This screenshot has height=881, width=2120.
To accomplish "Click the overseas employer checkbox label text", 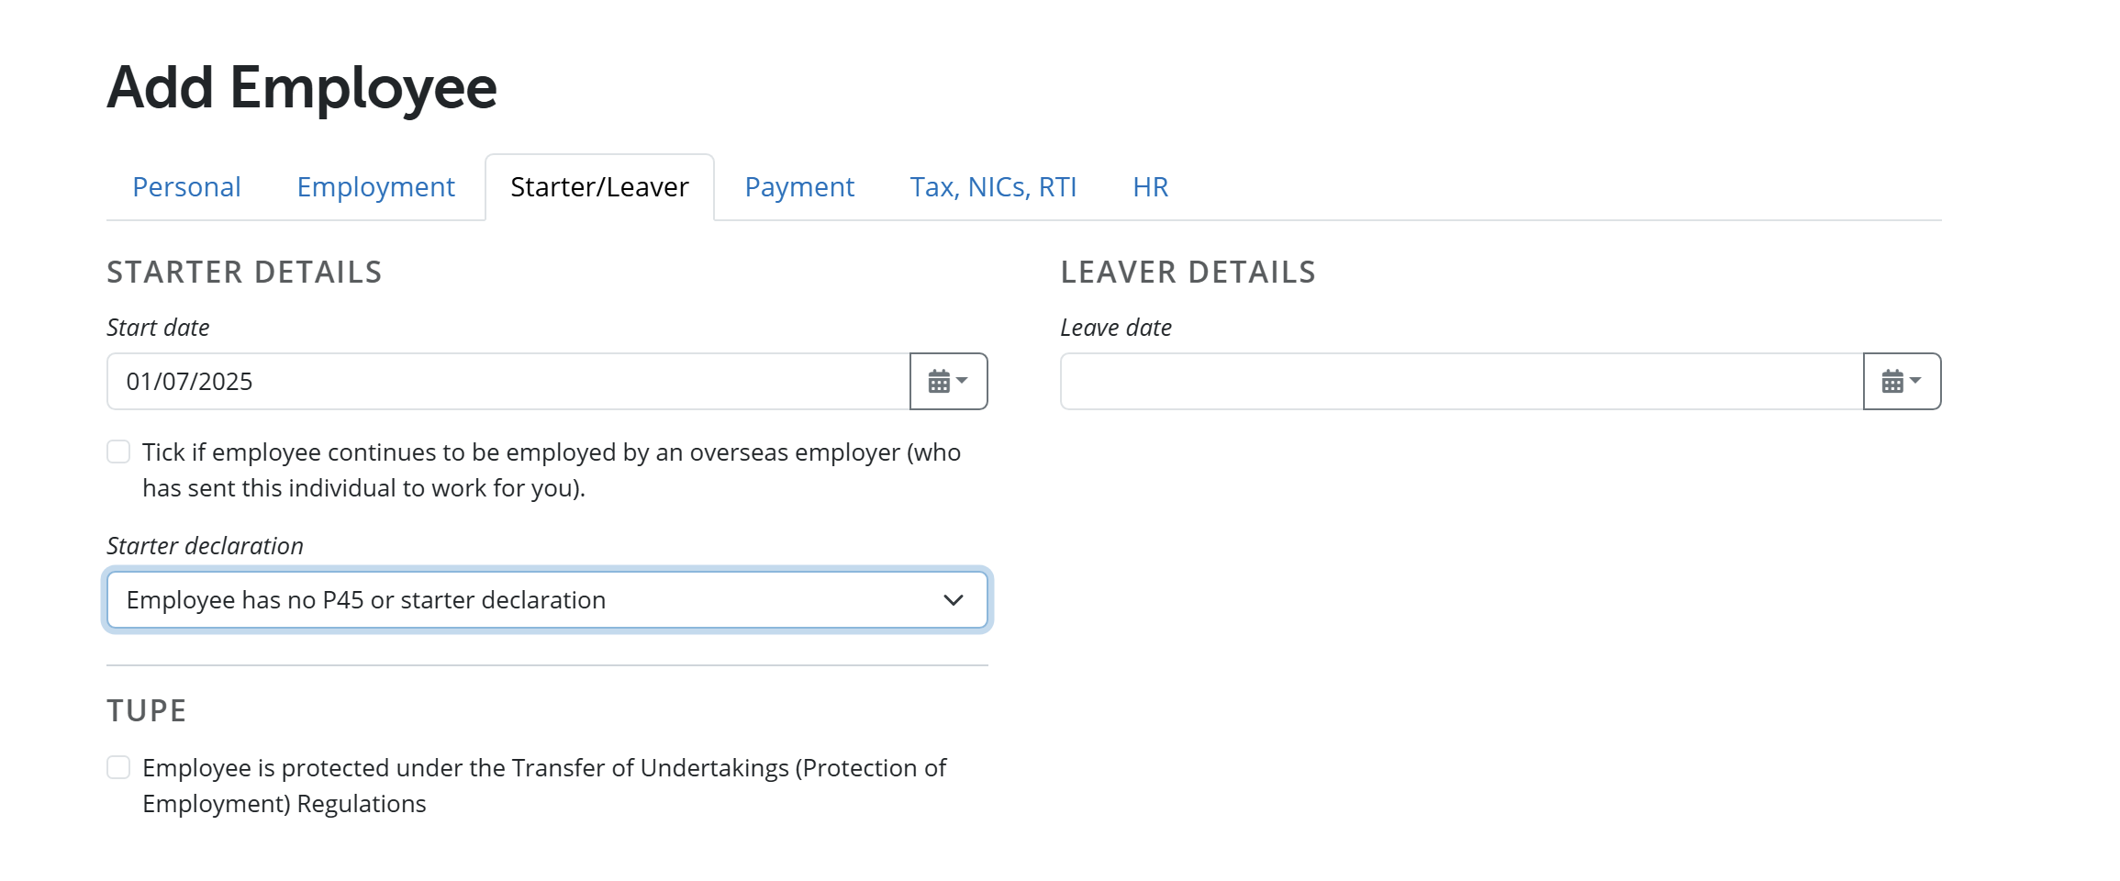I will [552, 452].
